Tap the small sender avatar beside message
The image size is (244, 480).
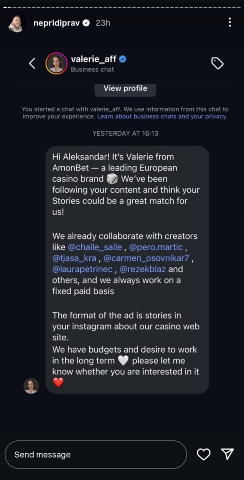[31, 386]
